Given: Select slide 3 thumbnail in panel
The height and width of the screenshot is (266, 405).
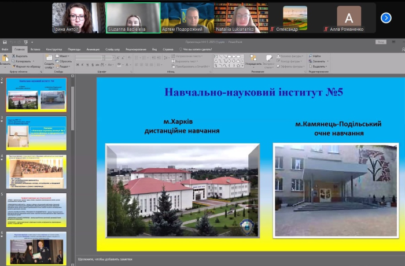Looking at the screenshot, I should (36, 133).
